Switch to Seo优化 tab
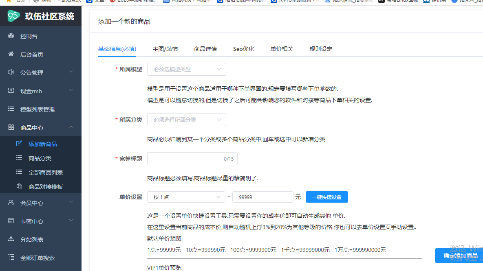 [x=244, y=49]
